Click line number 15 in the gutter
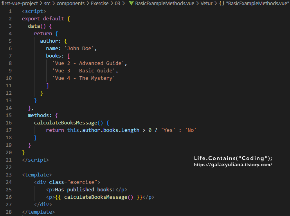 [9, 115]
